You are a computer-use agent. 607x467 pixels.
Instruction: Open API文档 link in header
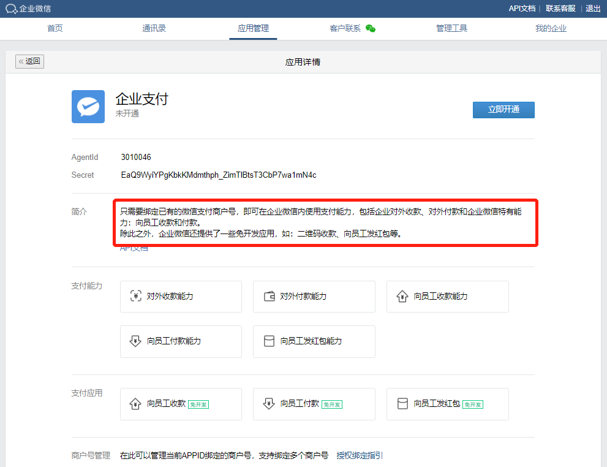522,9
